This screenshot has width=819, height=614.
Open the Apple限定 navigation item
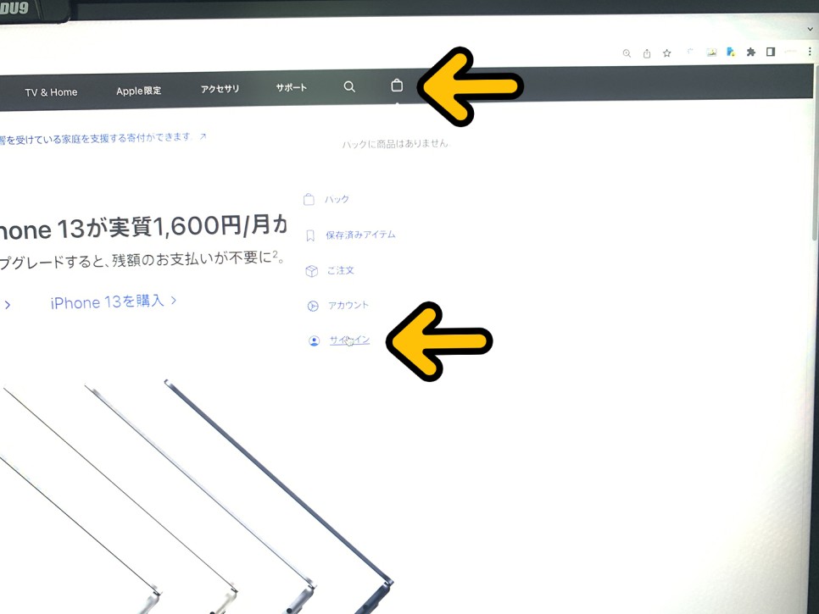[138, 91]
